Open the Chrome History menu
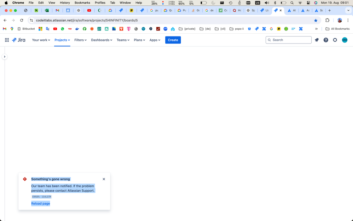 tap(65, 3)
